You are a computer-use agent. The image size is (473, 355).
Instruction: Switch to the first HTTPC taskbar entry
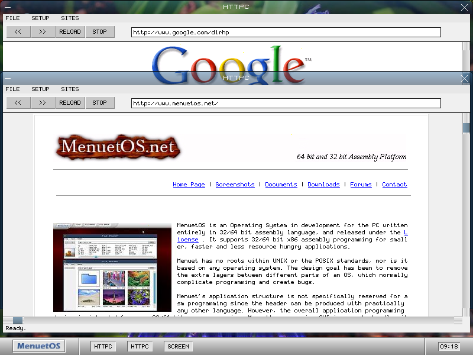pos(103,346)
